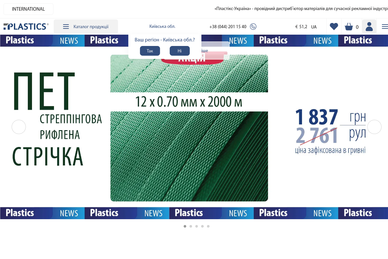Open the UA language selector
The width and height of the screenshot is (388, 259).
314,27
